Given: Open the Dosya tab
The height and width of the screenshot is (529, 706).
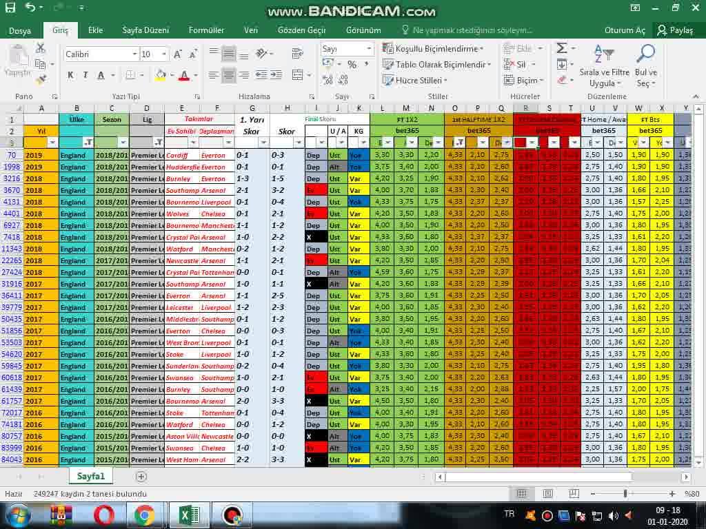Looking at the screenshot, I should 20,30.
